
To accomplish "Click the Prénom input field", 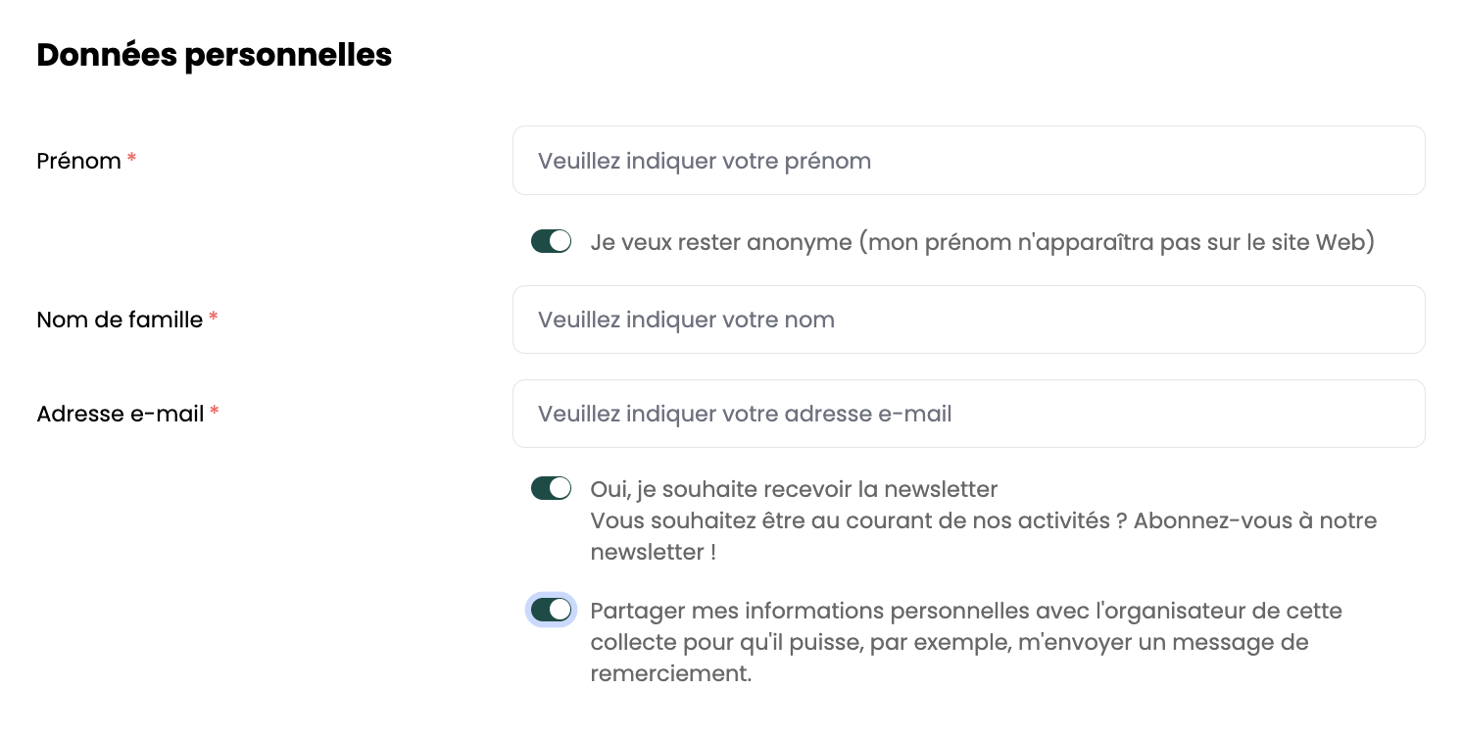I will point(968,161).
